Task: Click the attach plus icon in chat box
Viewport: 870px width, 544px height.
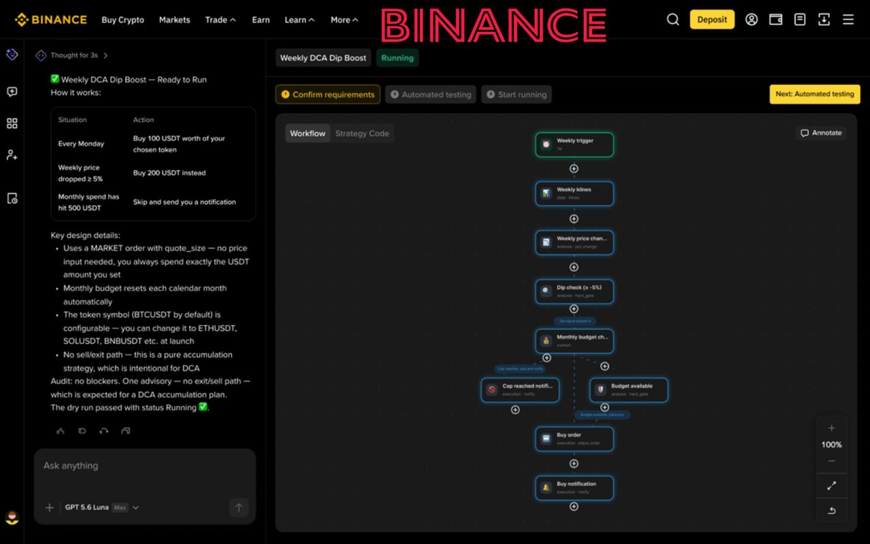Action: click(x=49, y=507)
